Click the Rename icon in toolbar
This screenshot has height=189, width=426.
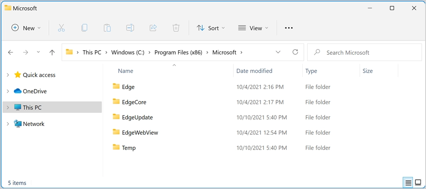(130, 28)
